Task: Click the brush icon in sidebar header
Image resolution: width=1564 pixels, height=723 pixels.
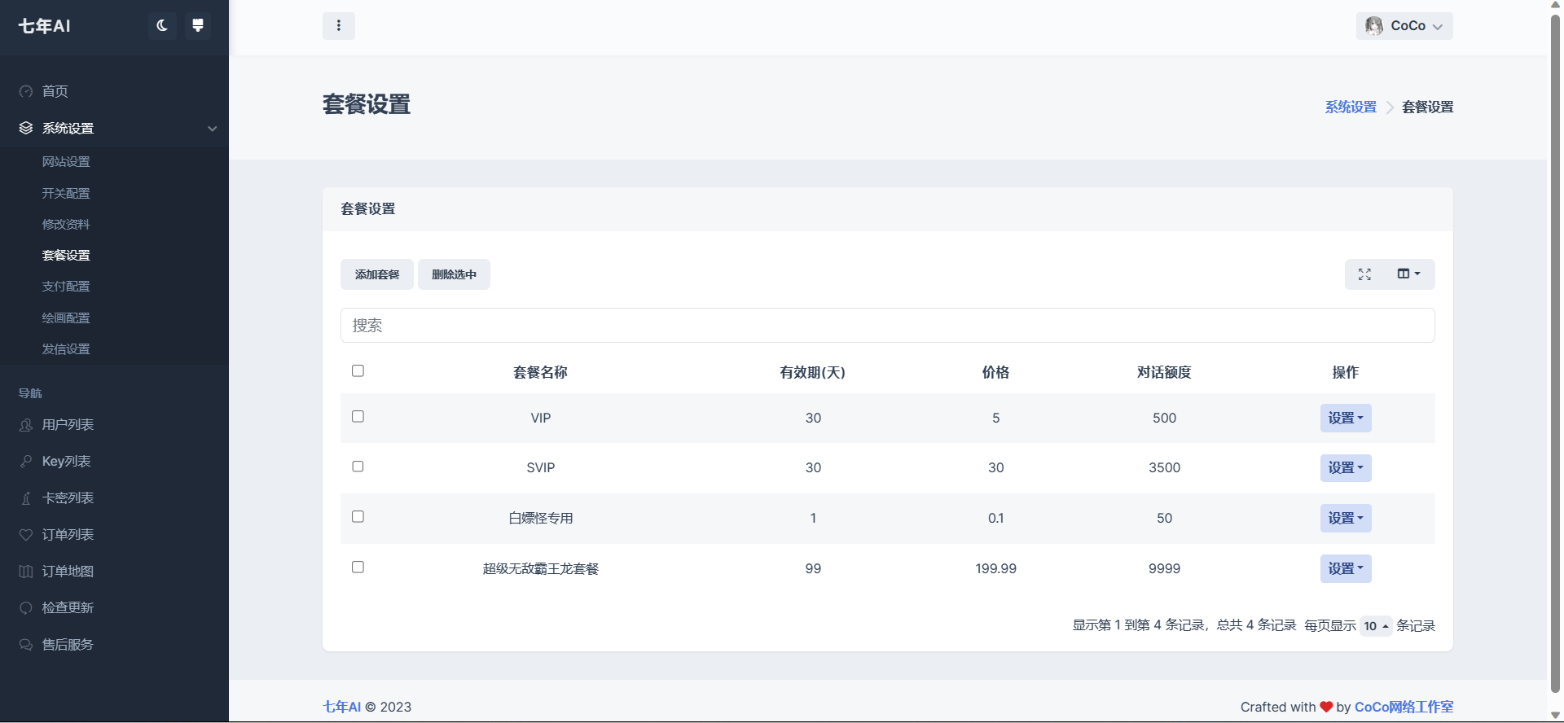Action: pos(197,26)
